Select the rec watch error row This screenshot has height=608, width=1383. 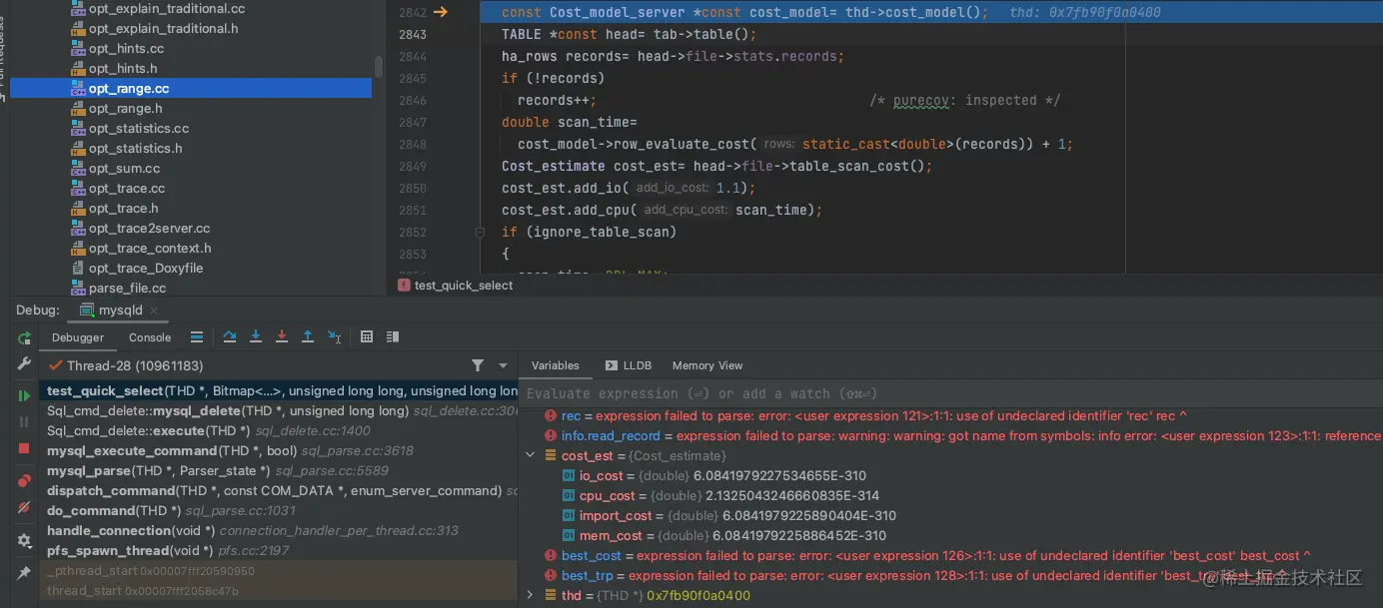[950, 415]
